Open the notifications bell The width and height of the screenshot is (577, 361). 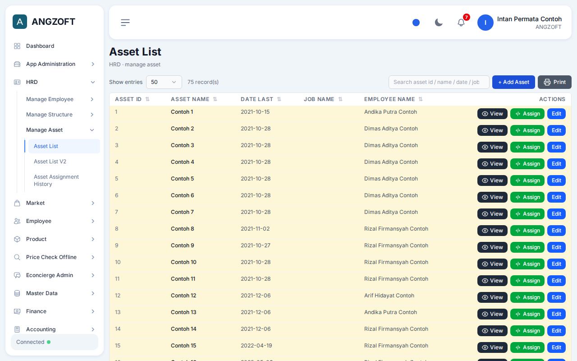click(x=461, y=23)
